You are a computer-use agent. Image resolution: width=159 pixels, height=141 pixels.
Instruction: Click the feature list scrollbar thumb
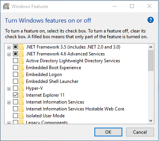coord(151,60)
